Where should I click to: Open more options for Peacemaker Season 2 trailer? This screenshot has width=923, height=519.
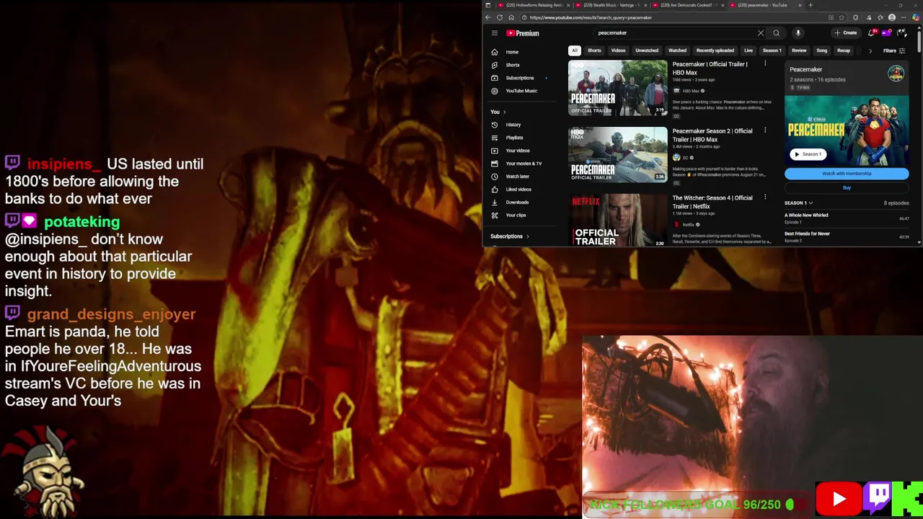[x=765, y=130]
